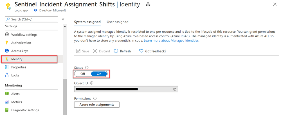Viewport: 281px width, 115px height.
Task: Select the System assigned tab
Action: point(87,22)
